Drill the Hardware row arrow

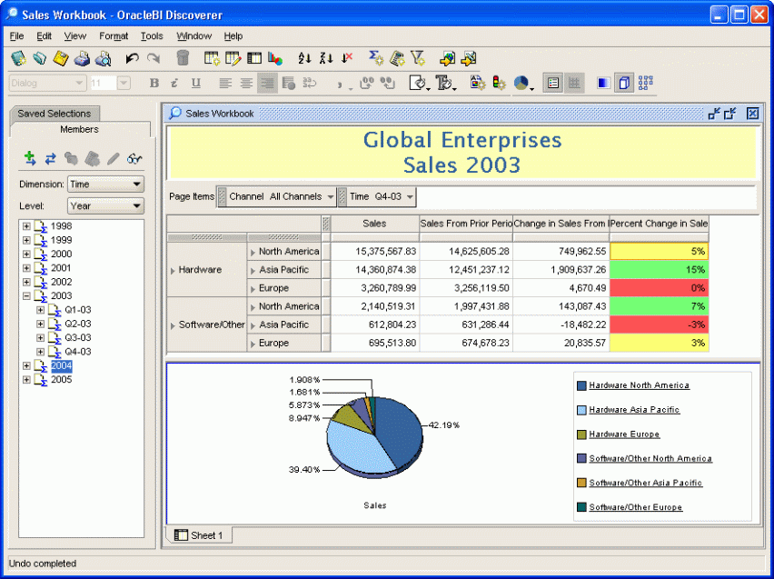click(173, 271)
